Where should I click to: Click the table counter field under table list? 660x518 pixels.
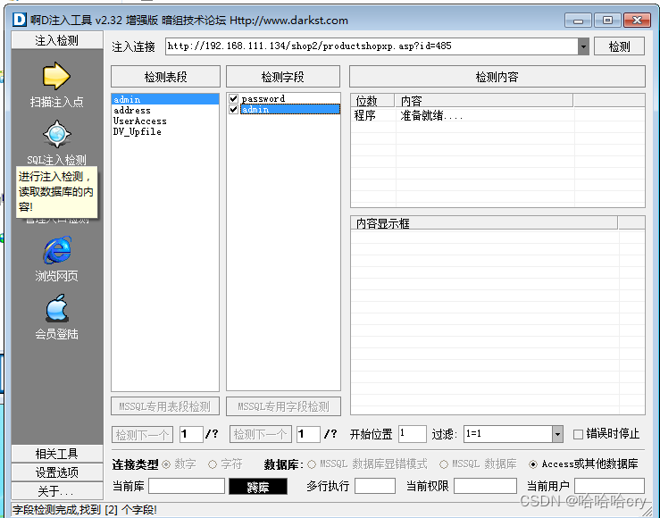(191, 434)
